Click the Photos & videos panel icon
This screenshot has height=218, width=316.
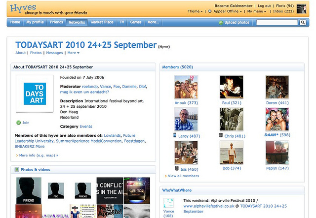point(16,170)
